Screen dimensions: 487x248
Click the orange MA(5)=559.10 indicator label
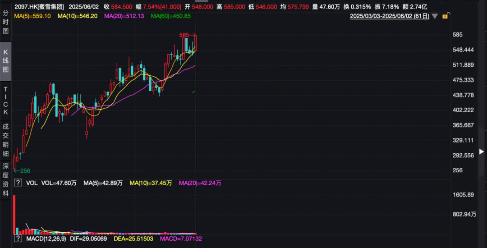coord(32,16)
